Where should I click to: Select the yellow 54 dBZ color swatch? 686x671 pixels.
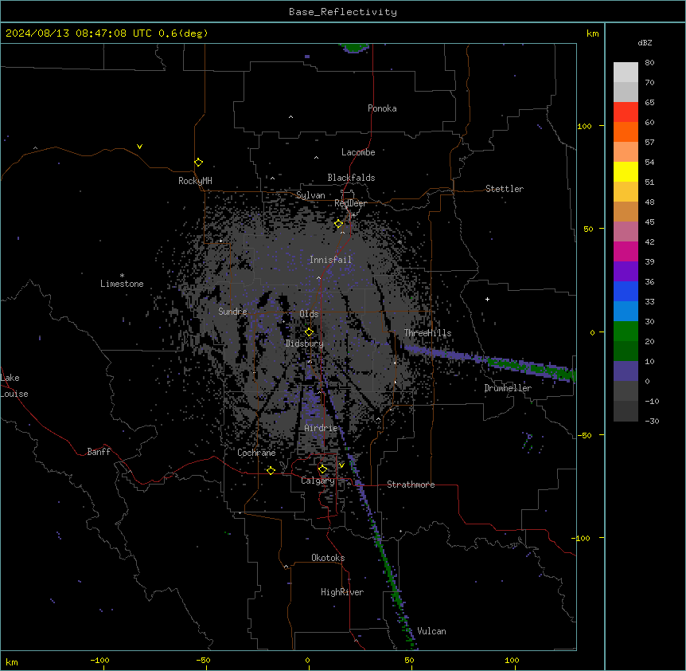(626, 171)
